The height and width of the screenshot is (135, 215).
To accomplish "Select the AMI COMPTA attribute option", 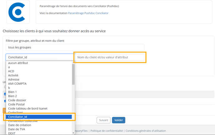I will click(39, 84).
